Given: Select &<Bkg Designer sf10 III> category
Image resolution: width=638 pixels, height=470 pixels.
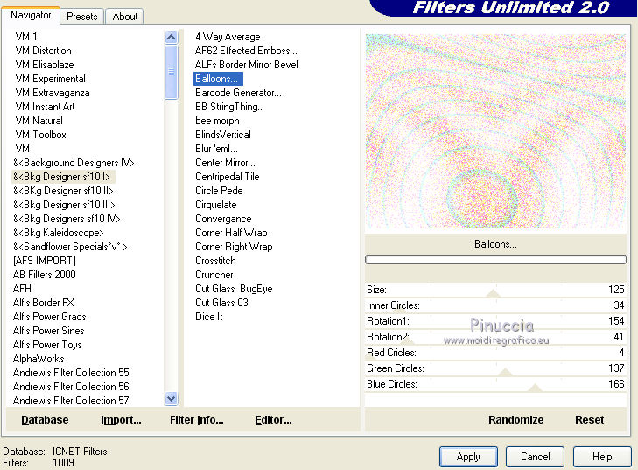Looking at the screenshot, I should tap(64, 205).
